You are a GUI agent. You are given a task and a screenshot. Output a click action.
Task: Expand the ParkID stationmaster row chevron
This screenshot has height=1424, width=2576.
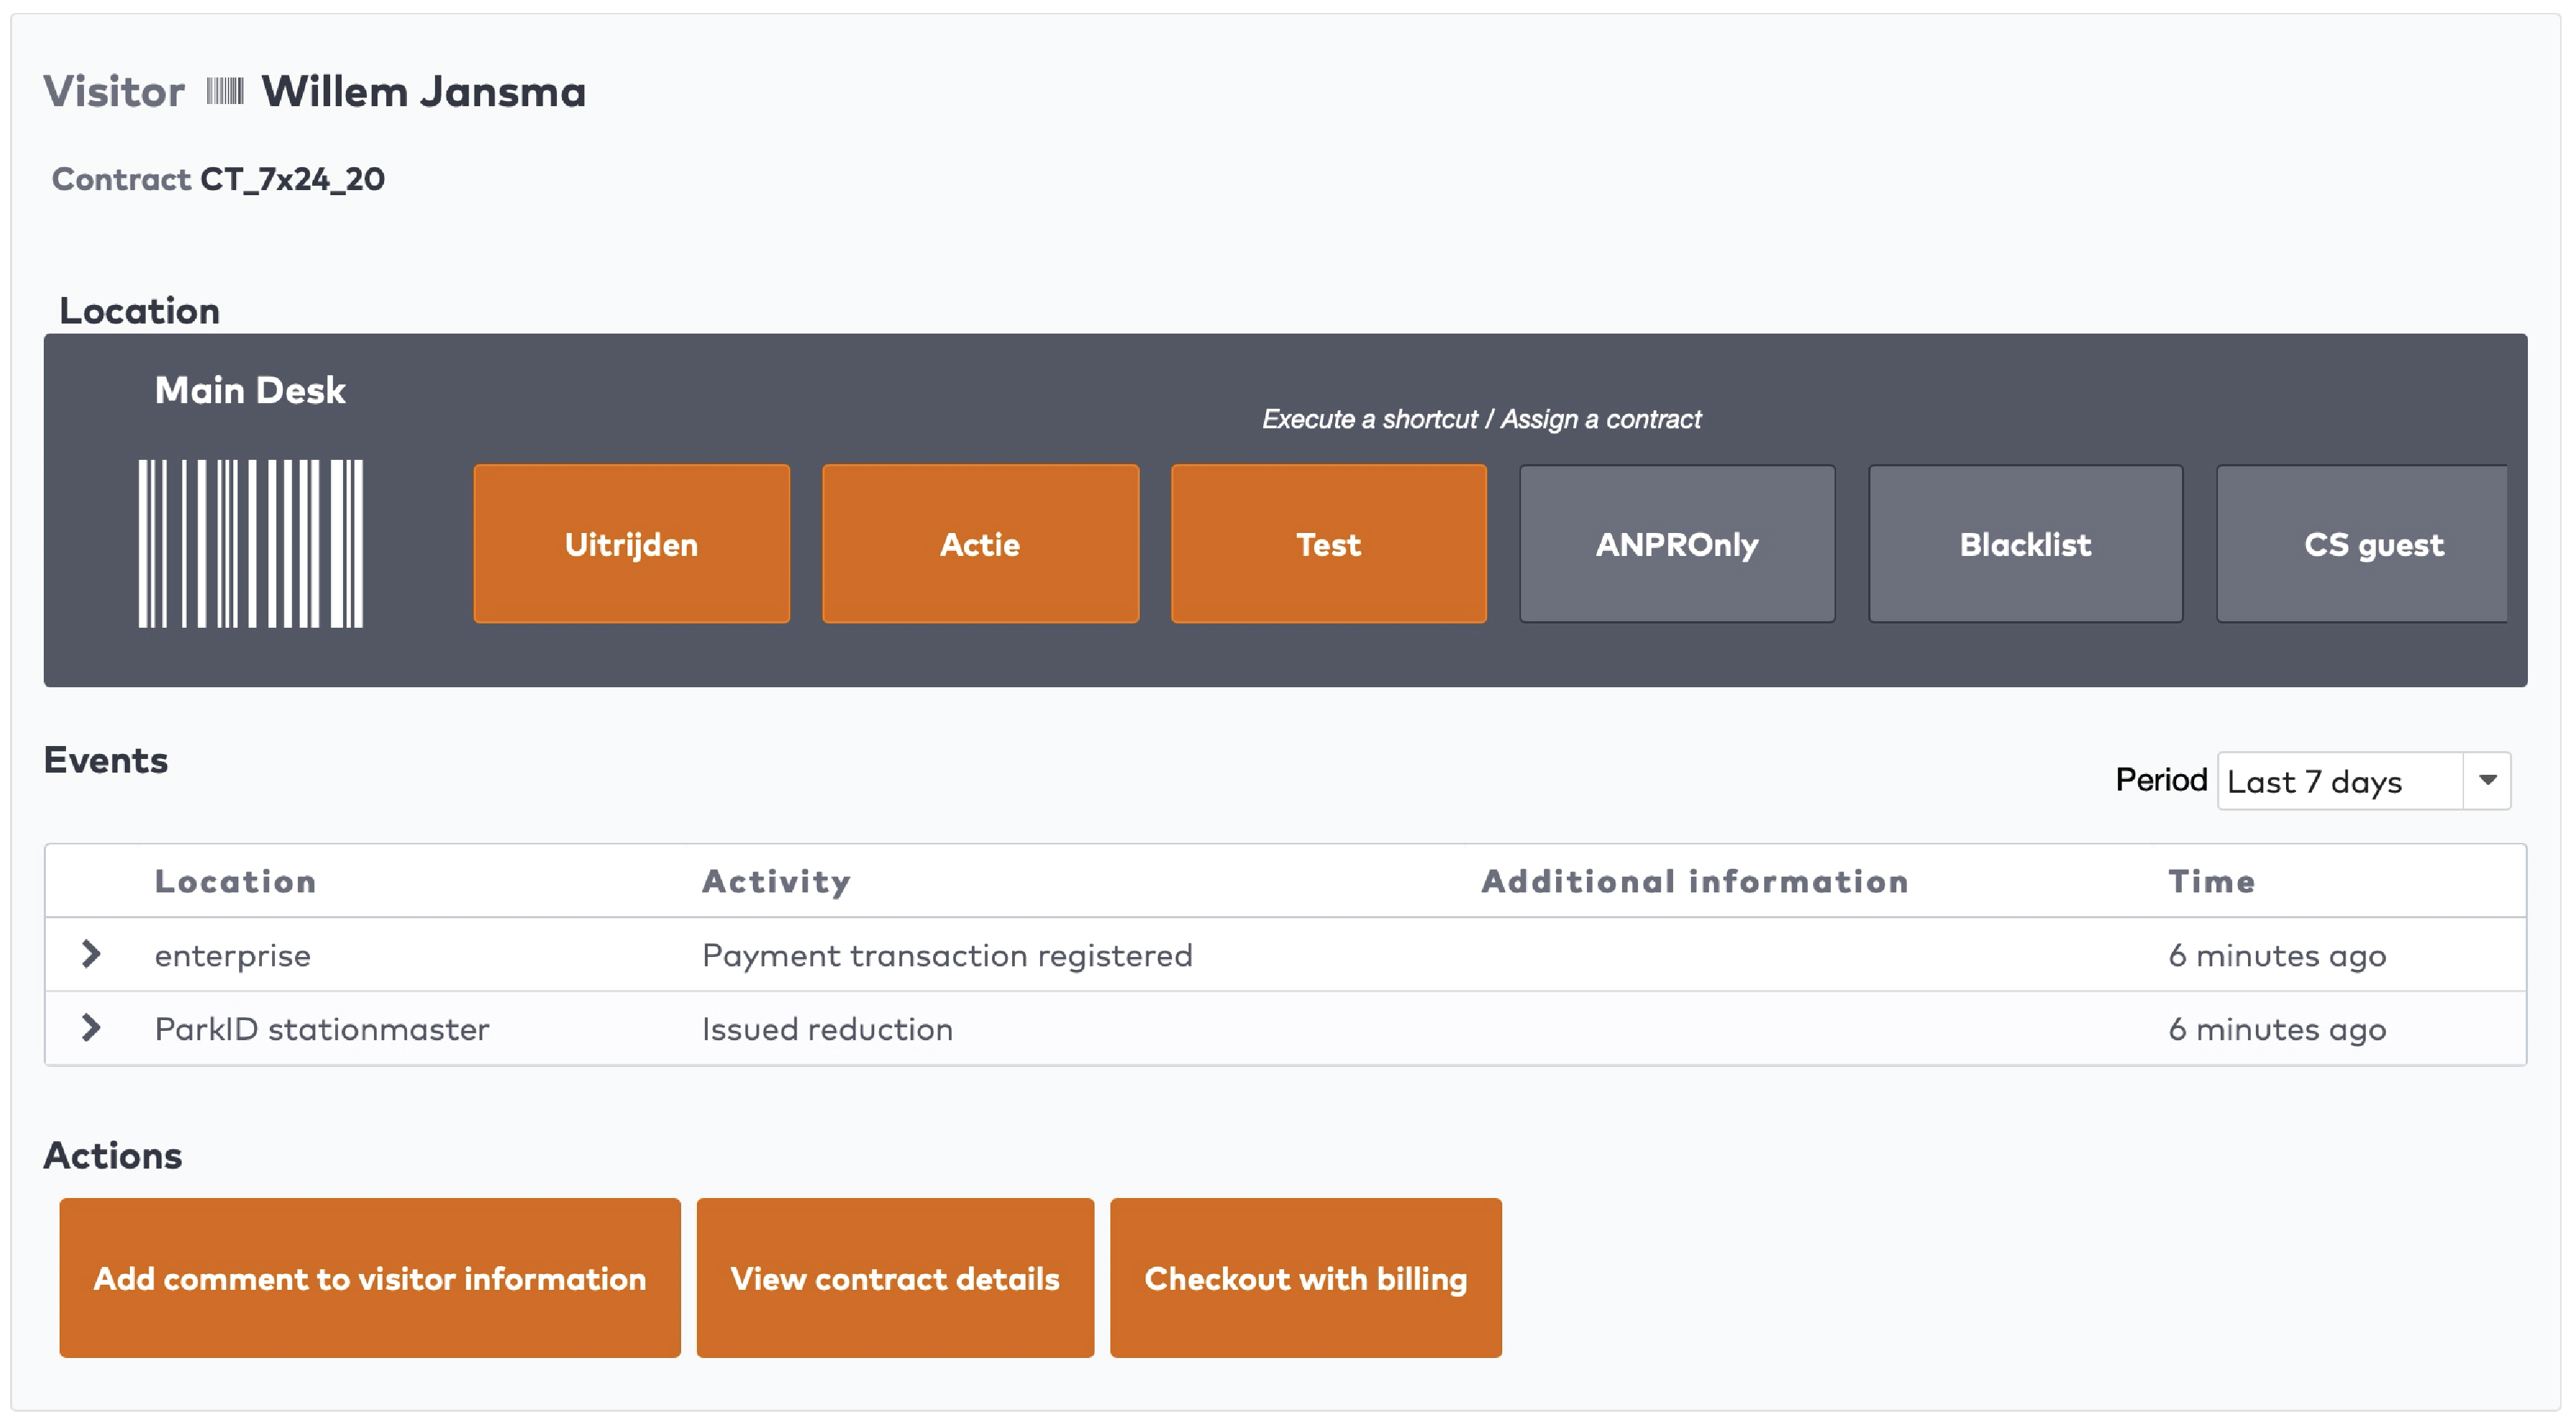91,1028
